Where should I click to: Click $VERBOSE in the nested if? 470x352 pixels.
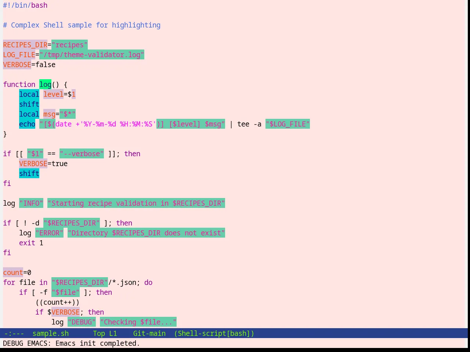tap(64, 312)
